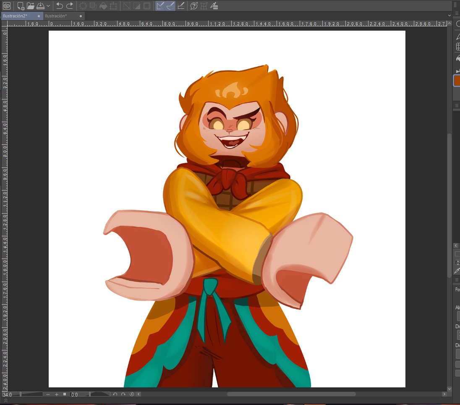Viewport: 460px width, 405px height.
Task: Click the vertical scrollbar thumb
Action: [450, 206]
